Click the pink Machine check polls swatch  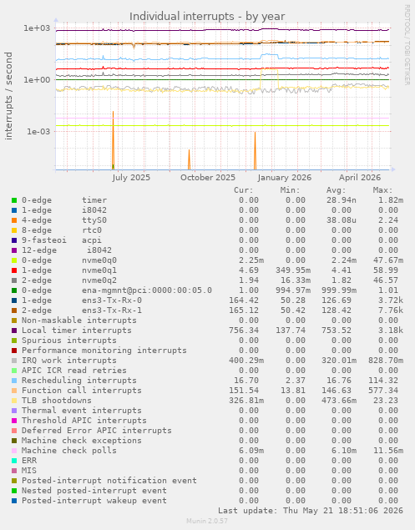pyautogui.click(x=14, y=451)
